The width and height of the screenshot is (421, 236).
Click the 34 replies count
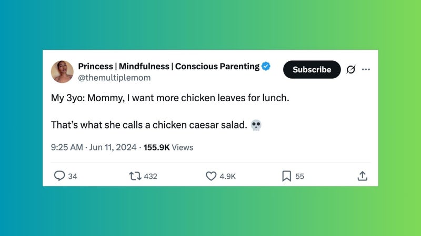click(73, 177)
